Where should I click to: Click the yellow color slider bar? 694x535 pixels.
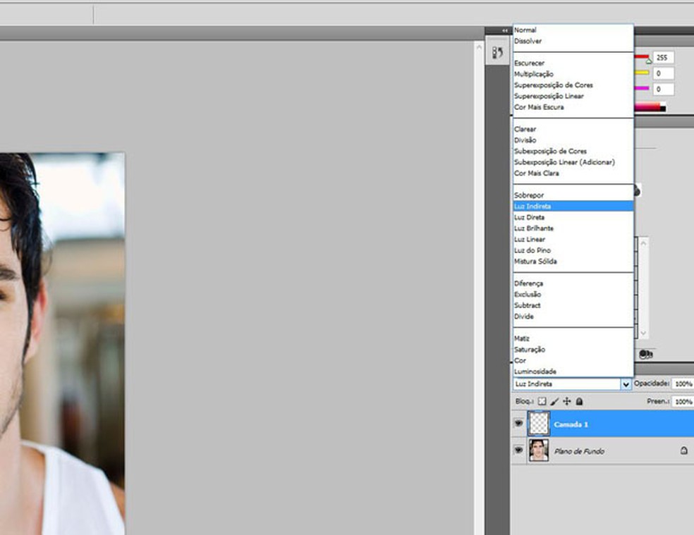[x=642, y=73]
